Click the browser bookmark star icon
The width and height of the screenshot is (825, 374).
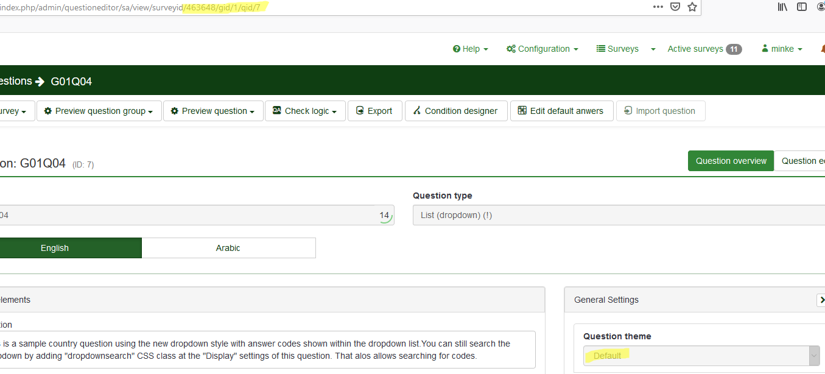(x=692, y=7)
